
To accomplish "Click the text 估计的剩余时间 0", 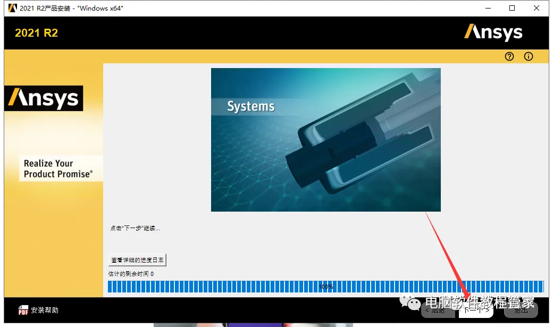I will [131, 274].
